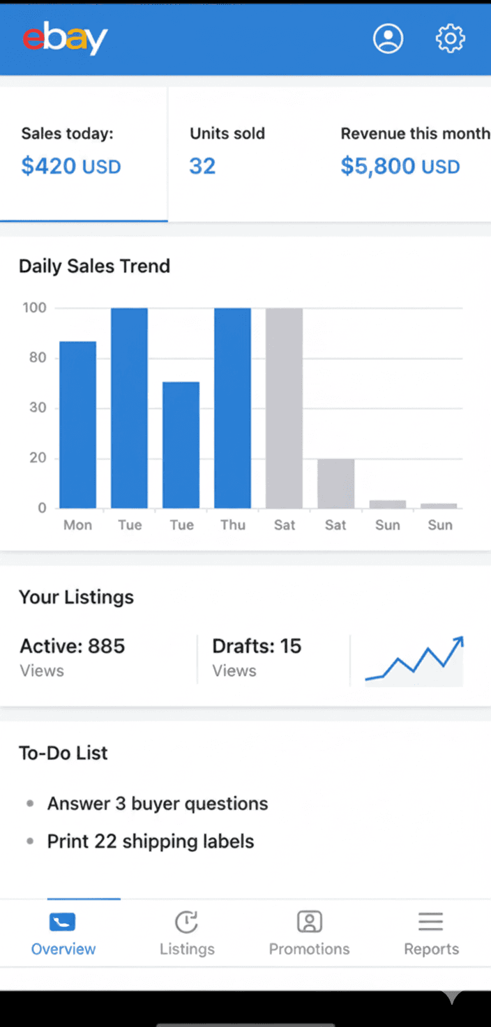
Task: Tap the Overview tab icon
Action: click(x=63, y=922)
